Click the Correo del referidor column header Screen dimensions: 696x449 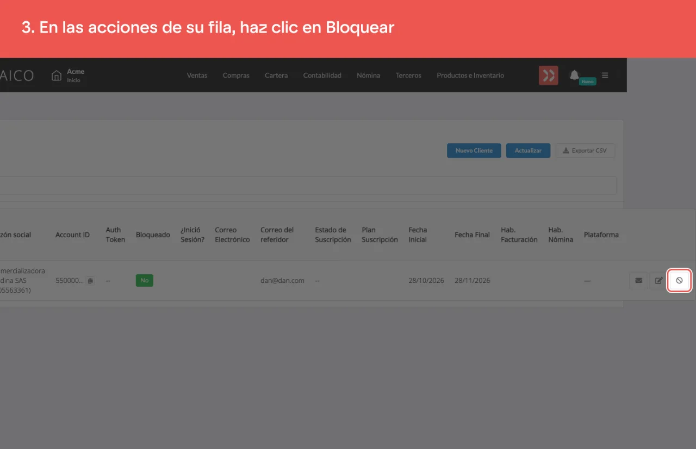click(277, 235)
